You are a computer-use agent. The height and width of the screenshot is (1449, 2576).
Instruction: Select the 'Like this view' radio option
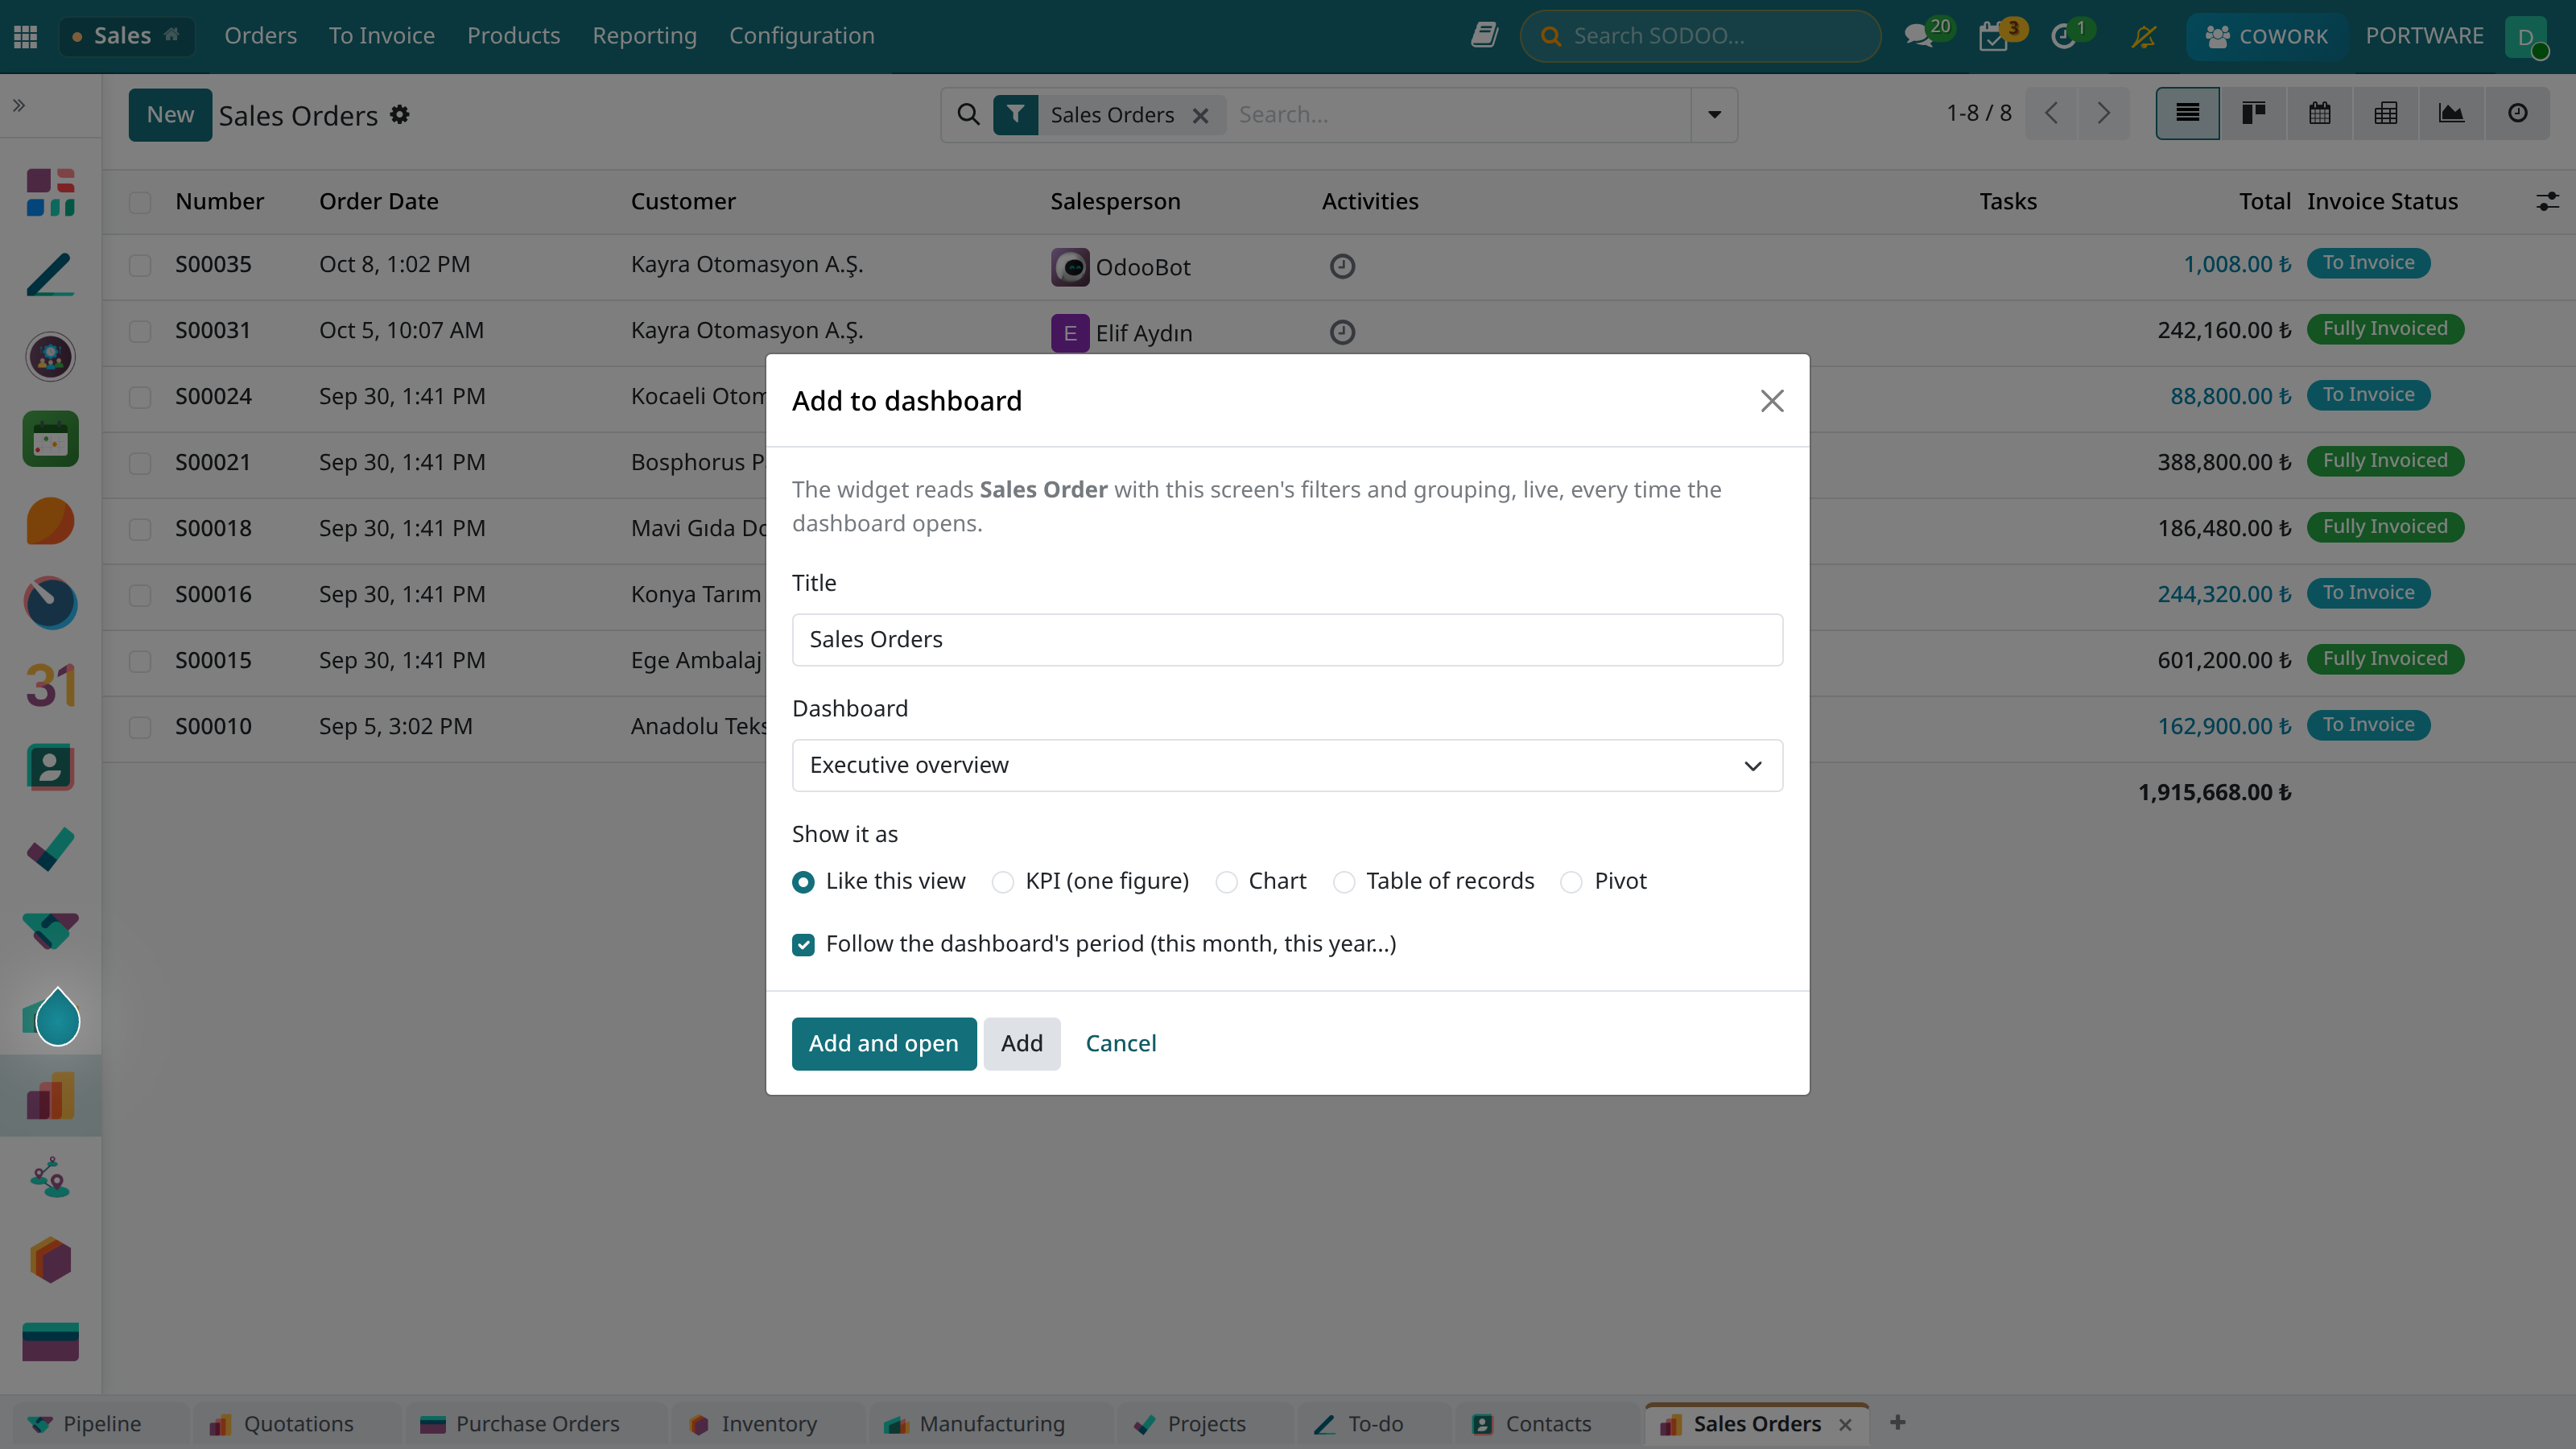click(x=803, y=882)
